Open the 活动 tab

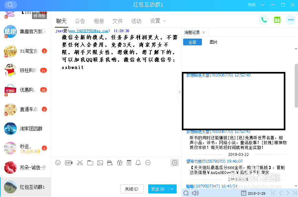[x=136, y=21]
